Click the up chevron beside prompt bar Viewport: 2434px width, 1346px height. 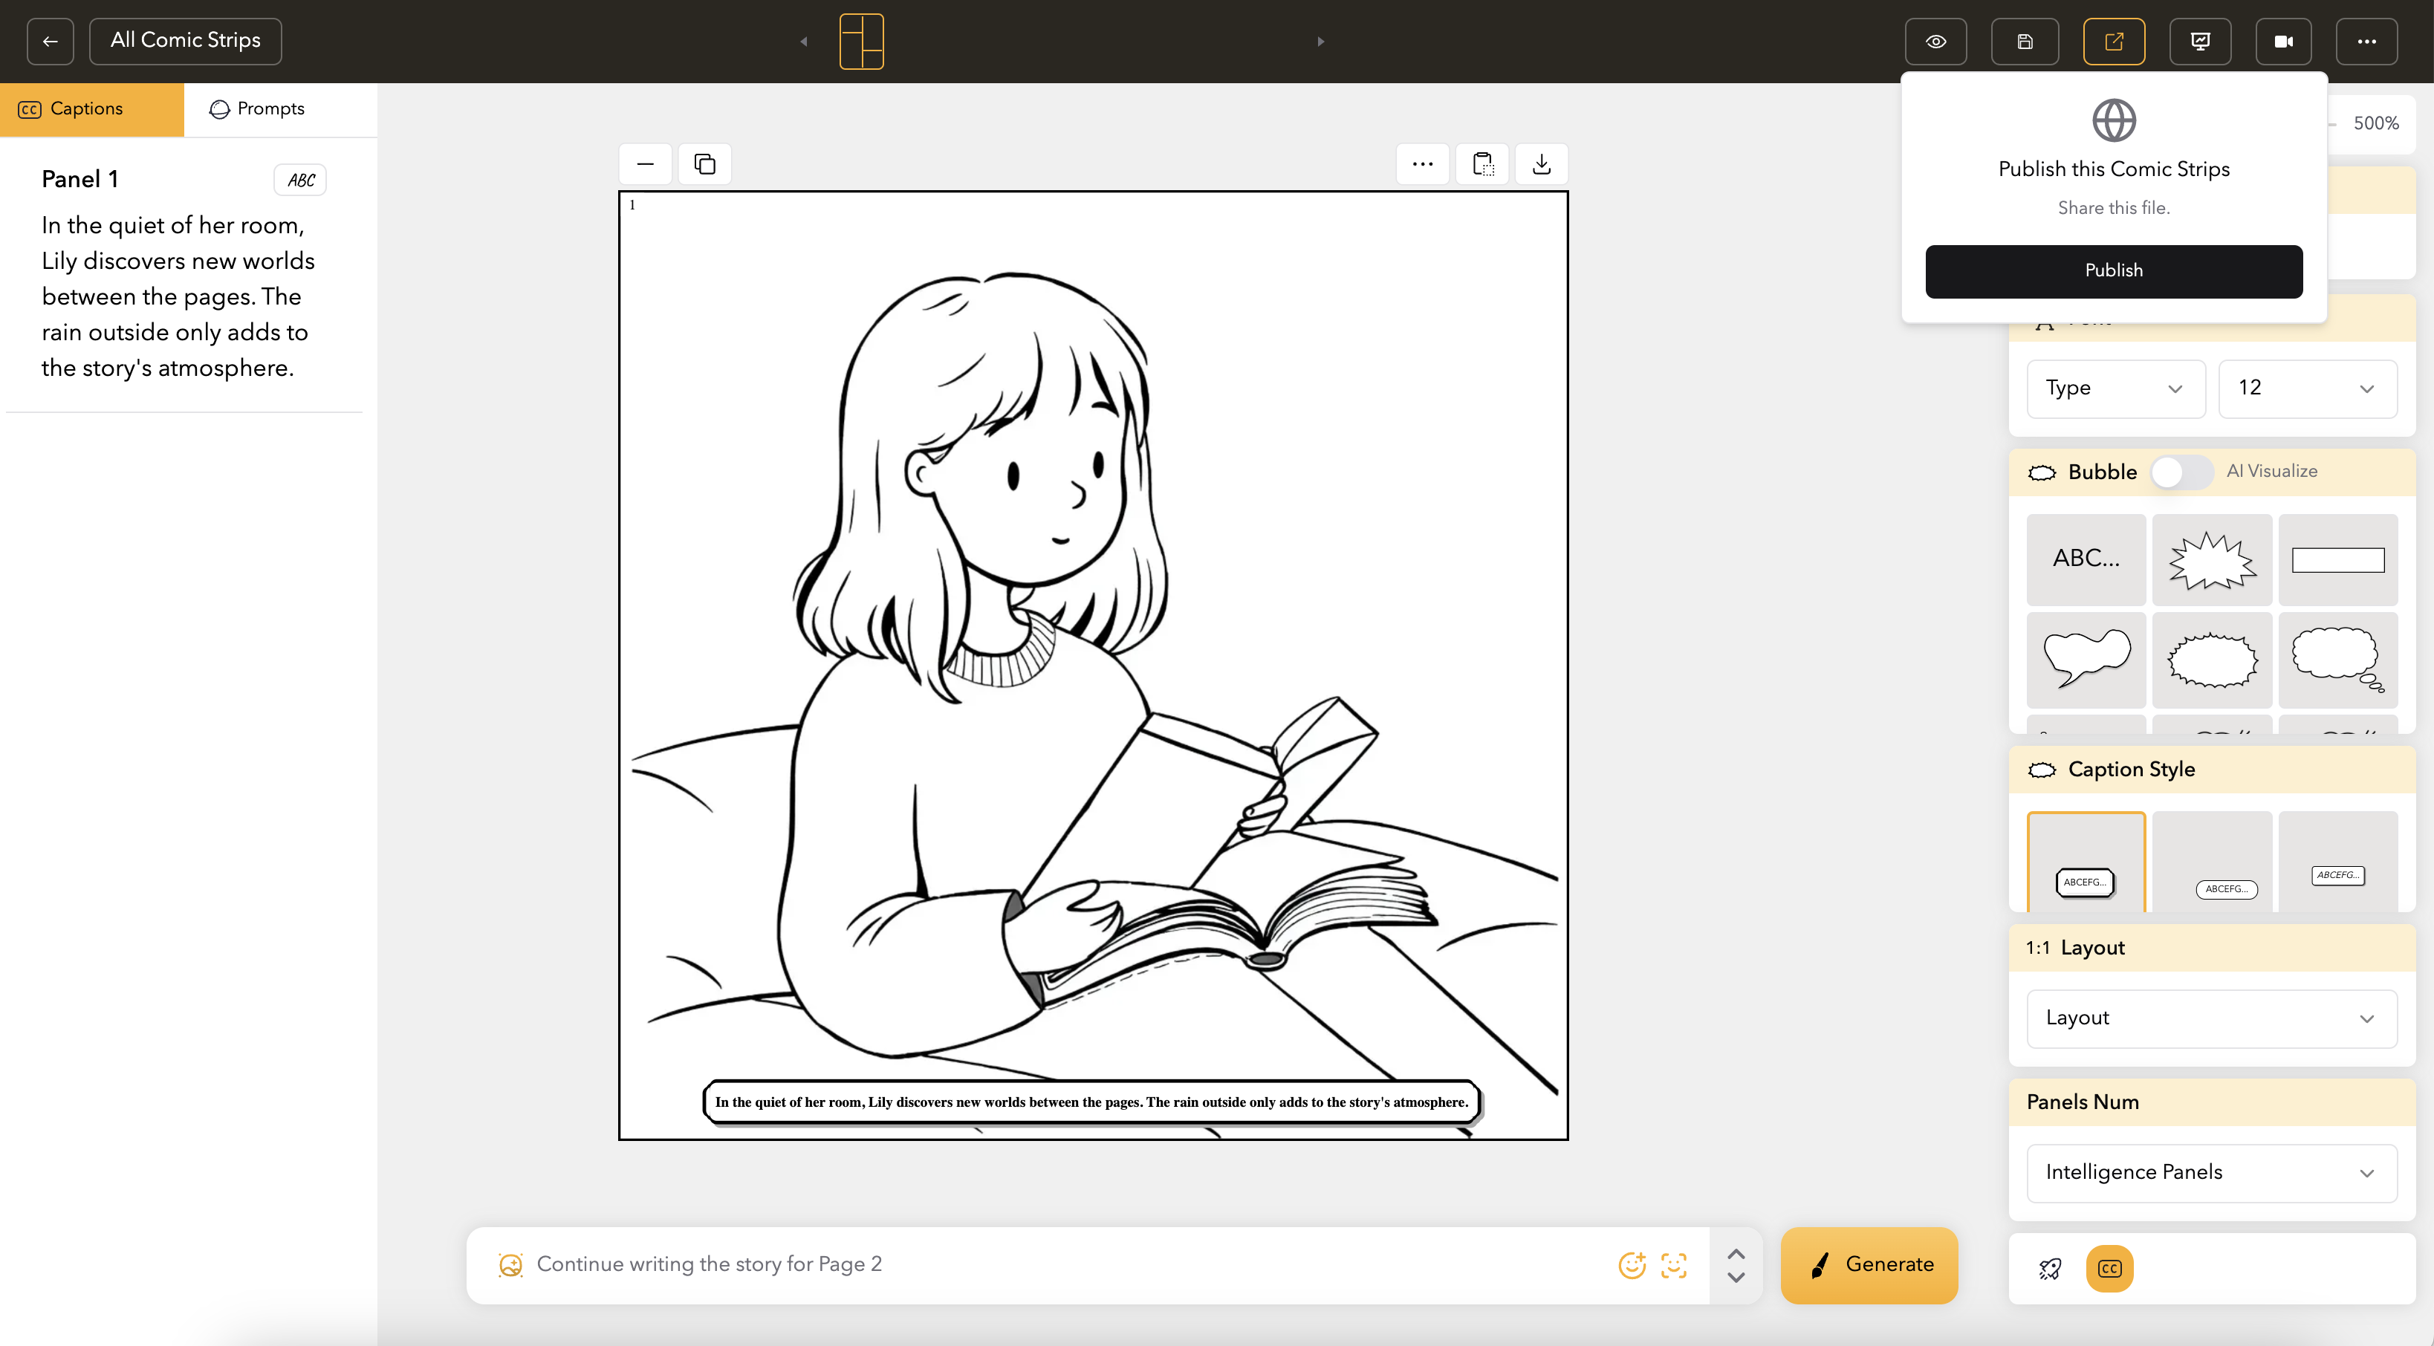point(1736,1253)
